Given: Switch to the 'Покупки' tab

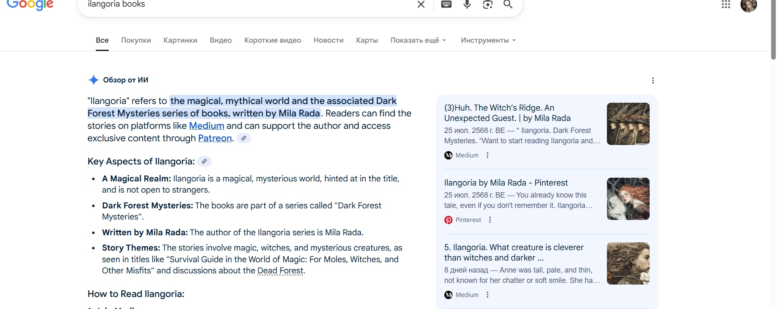Looking at the screenshot, I should click(136, 40).
